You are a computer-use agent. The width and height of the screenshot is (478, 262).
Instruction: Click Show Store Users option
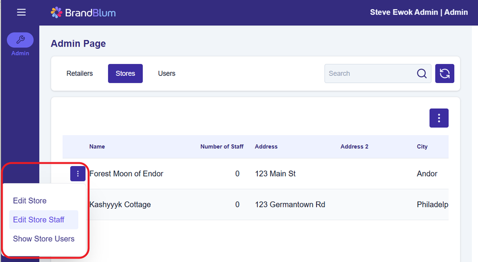(44, 239)
